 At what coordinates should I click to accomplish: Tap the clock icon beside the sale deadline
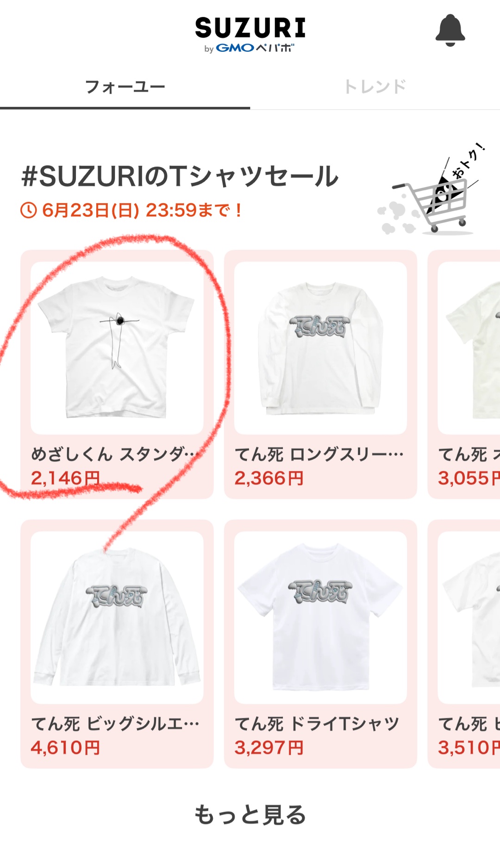click(29, 211)
